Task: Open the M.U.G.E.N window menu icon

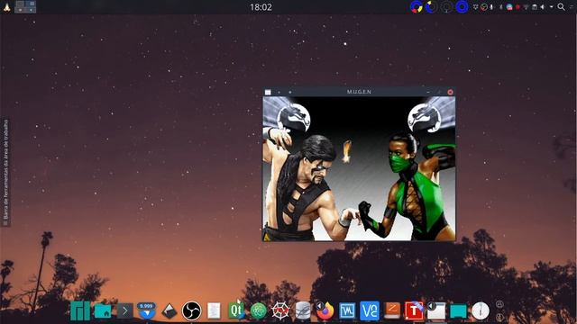Action: (268, 92)
